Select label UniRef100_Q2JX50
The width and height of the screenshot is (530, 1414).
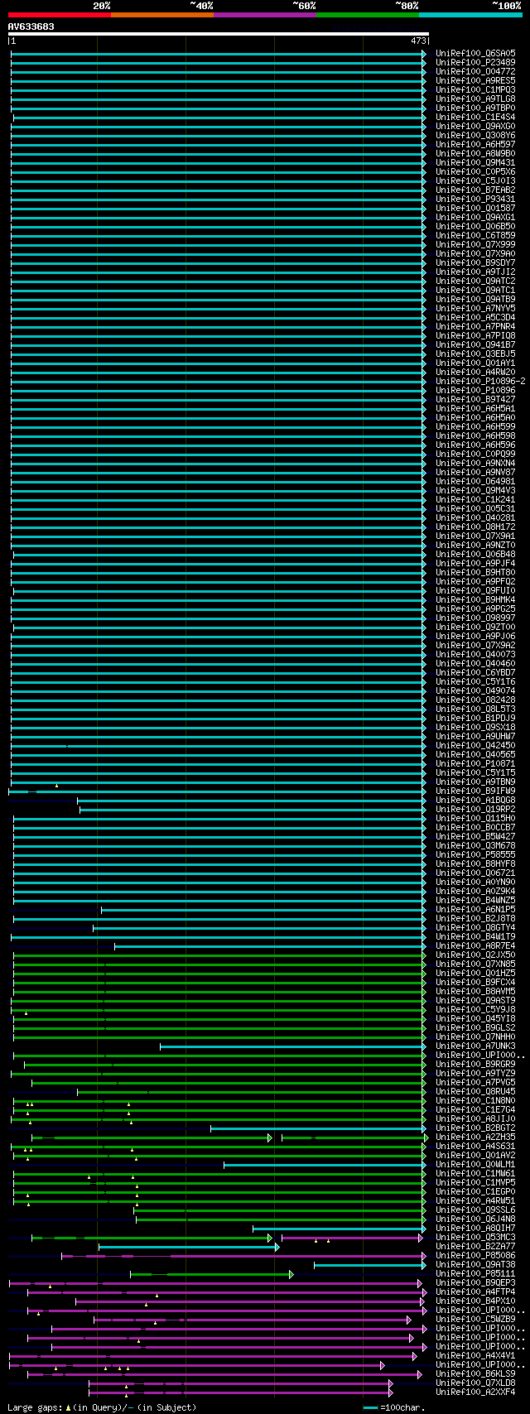point(475,955)
